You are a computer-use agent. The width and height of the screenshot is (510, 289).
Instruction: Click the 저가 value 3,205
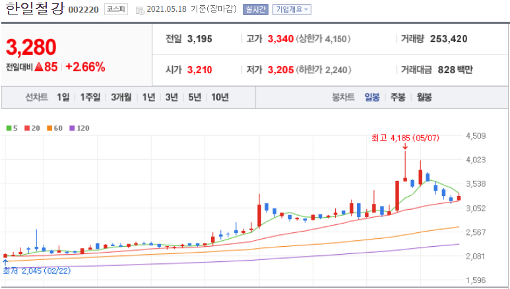tap(280, 70)
